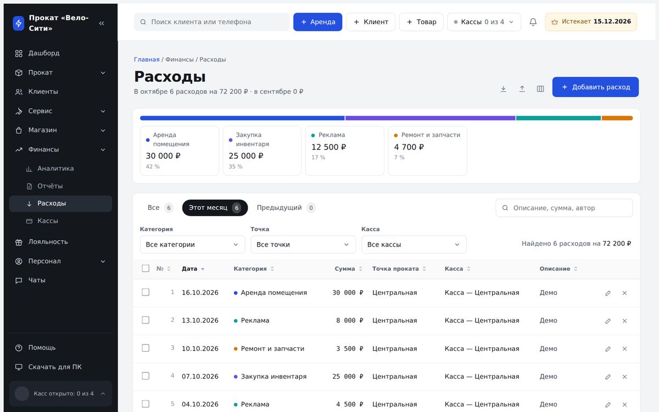Click the Ремонт и запчасти 4 700 ₽ card
The width and height of the screenshot is (659, 412).
point(427,151)
